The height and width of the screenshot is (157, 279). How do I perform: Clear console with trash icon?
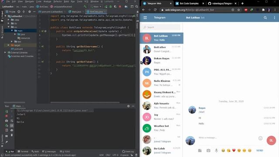tap(12, 135)
